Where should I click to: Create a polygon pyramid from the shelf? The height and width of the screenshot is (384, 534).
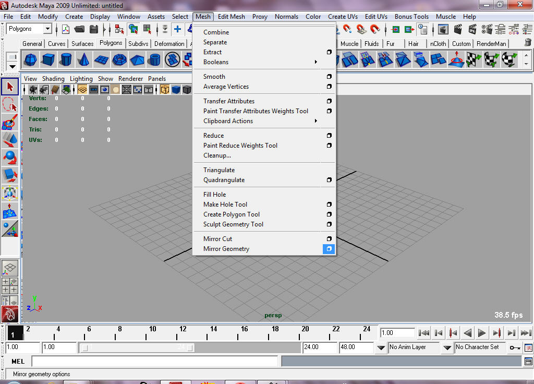tap(137, 59)
